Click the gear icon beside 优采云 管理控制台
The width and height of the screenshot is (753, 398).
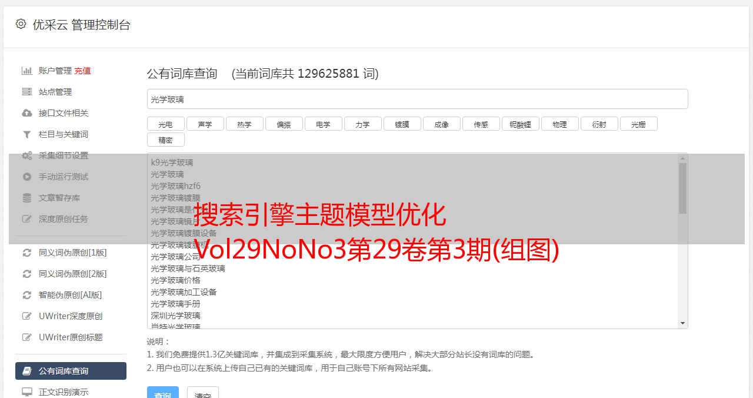[x=21, y=24]
